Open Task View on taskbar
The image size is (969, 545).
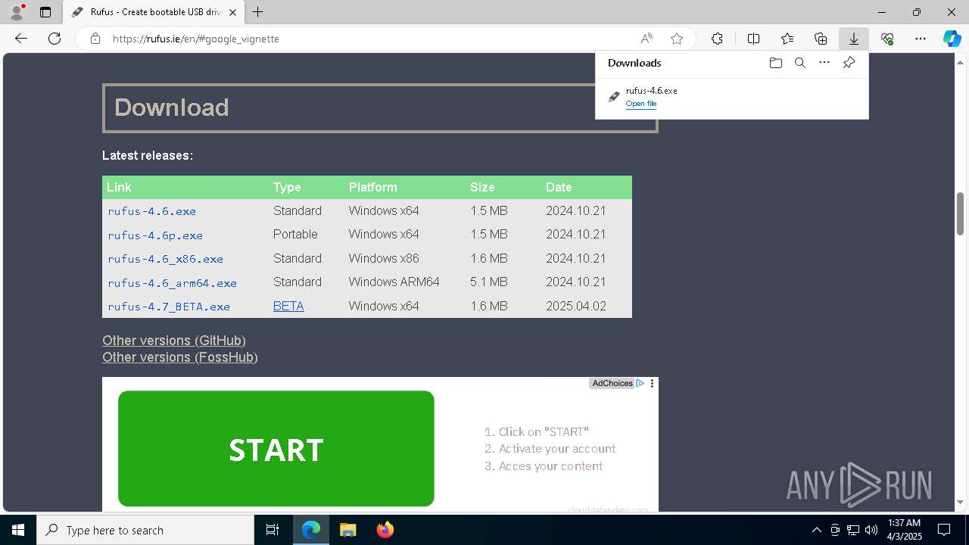click(x=273, y=530)
